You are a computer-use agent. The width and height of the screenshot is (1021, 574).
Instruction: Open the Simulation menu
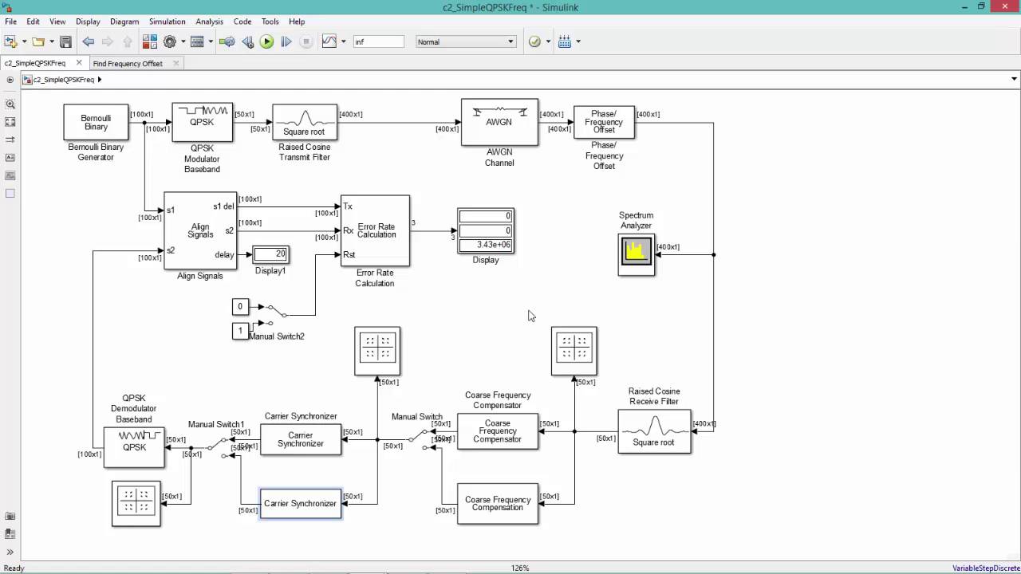pos(167,22)
